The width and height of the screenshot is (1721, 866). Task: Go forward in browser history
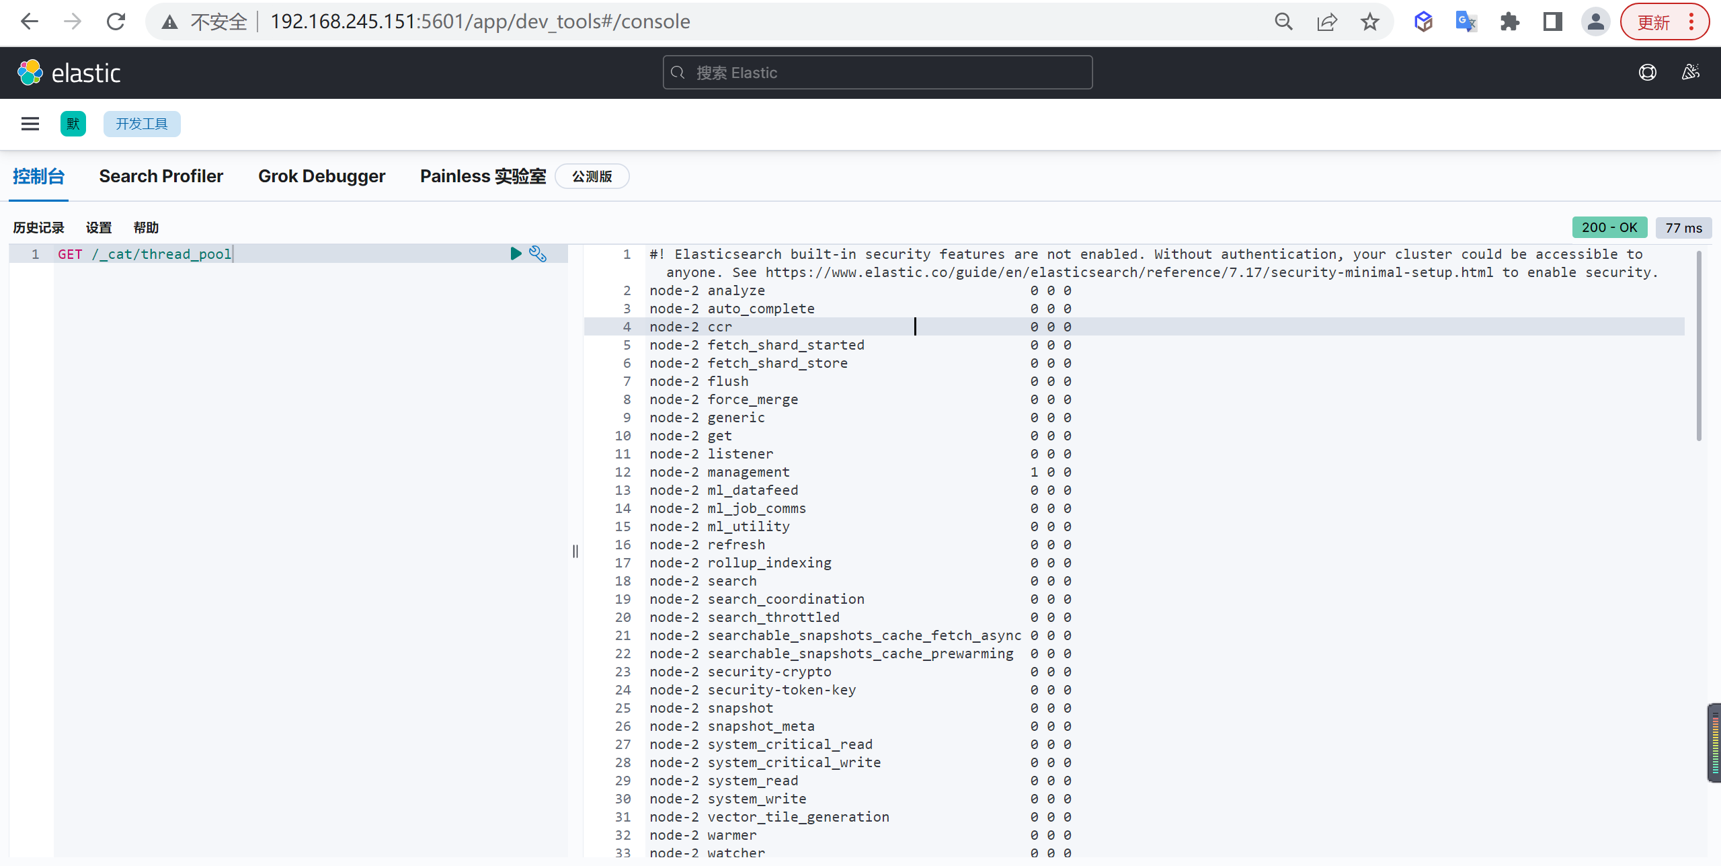click(73, 22)
